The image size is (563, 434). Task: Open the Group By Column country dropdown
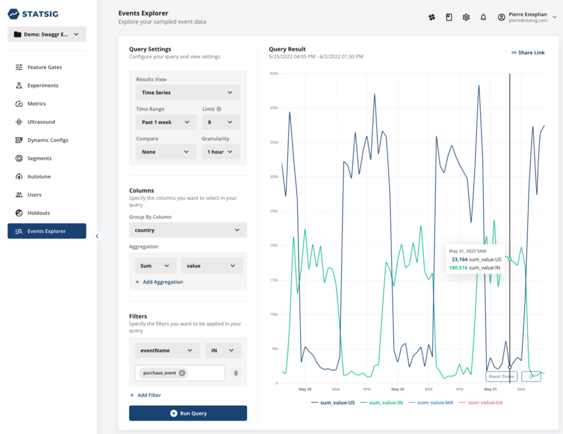pos(188,230)
